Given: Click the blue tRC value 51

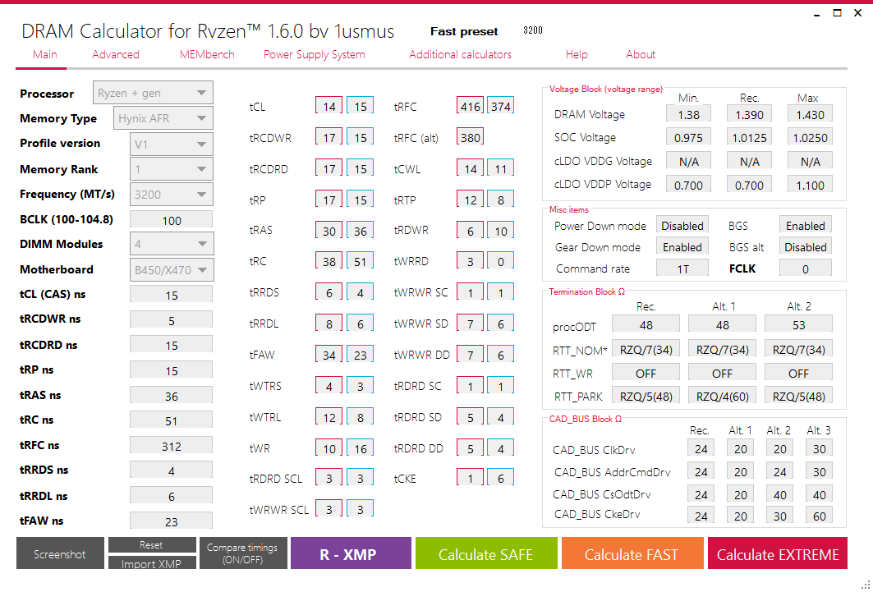Looking at the screenshot, I should pyautogui.click(x=361, y=261).
